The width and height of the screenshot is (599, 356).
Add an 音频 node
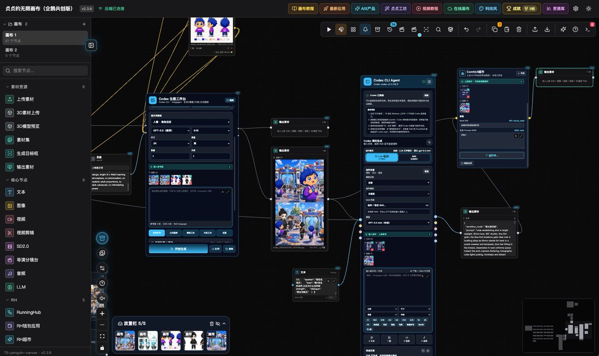click(45, 273)
